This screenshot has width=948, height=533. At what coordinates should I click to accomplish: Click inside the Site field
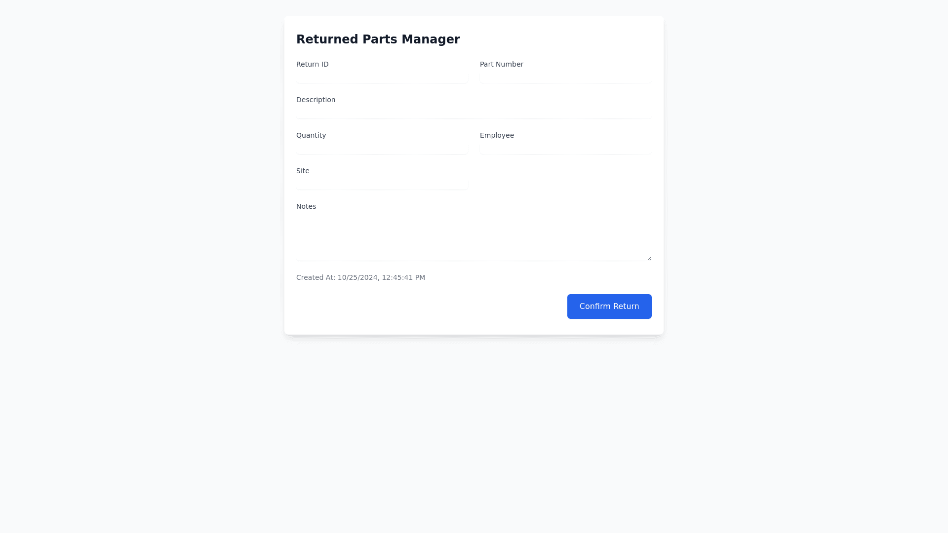click(x=382, y=184)
